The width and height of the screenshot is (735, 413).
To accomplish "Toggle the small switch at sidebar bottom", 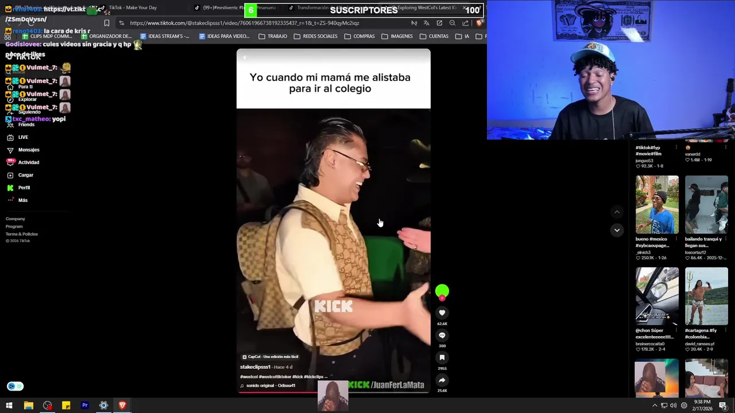I will coord(15,386).
